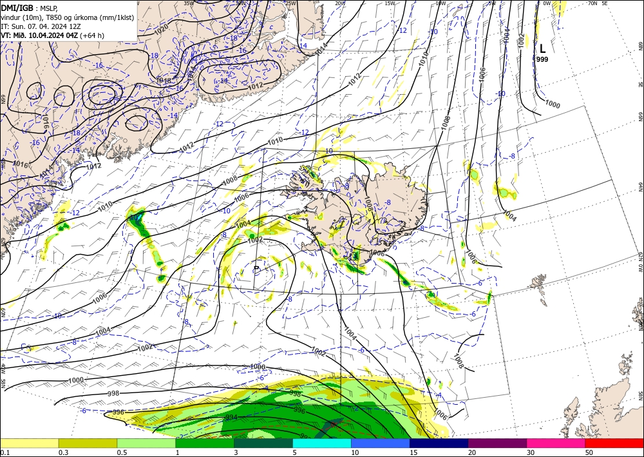The width and height of the screenshot is (644, 457).
Task: Select the purple 20–30 legend swatch
Action: pyautogui.click(x=497, y=443)
